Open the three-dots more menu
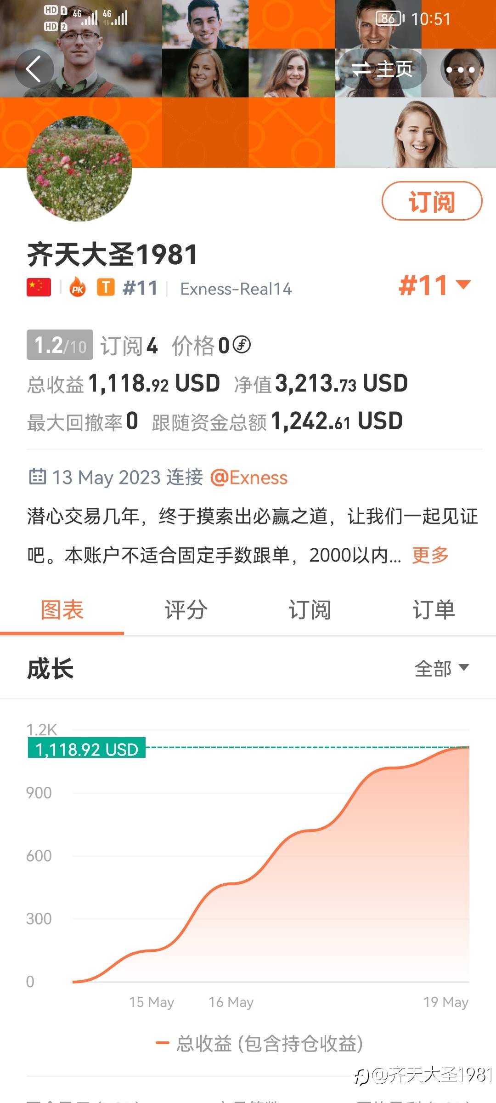 461,70
